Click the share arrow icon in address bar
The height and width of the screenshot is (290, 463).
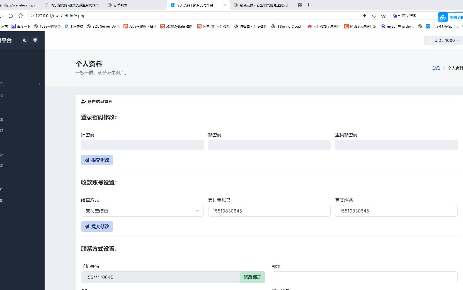(x=374, y=16)
